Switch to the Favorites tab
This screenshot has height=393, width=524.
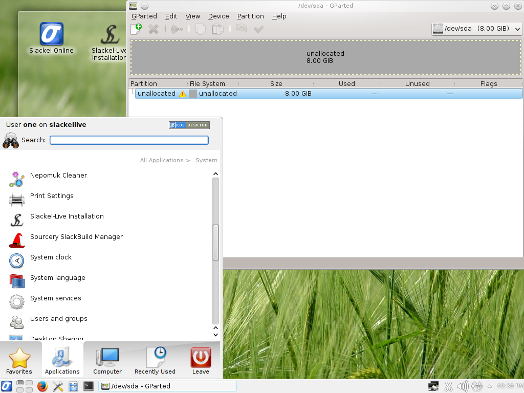19,361
